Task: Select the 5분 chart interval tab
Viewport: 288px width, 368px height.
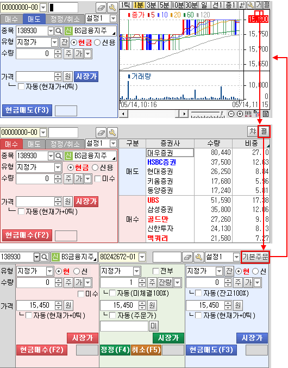Action: click(165, 5)
